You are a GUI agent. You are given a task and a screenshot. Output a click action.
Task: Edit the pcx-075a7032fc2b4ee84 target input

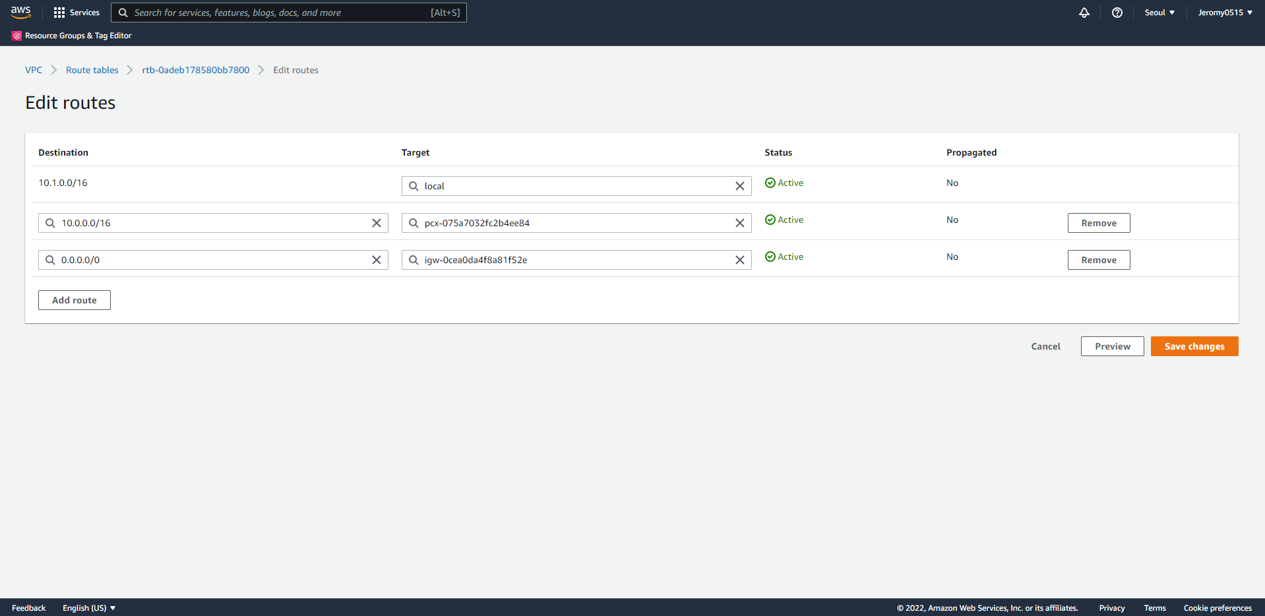[576, 223]
